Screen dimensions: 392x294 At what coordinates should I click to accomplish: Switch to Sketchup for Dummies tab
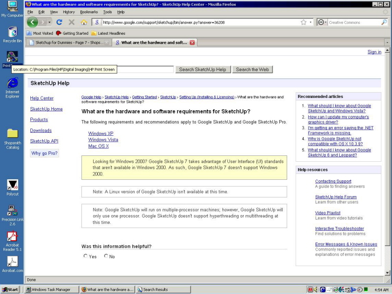[x=68, y=43]
